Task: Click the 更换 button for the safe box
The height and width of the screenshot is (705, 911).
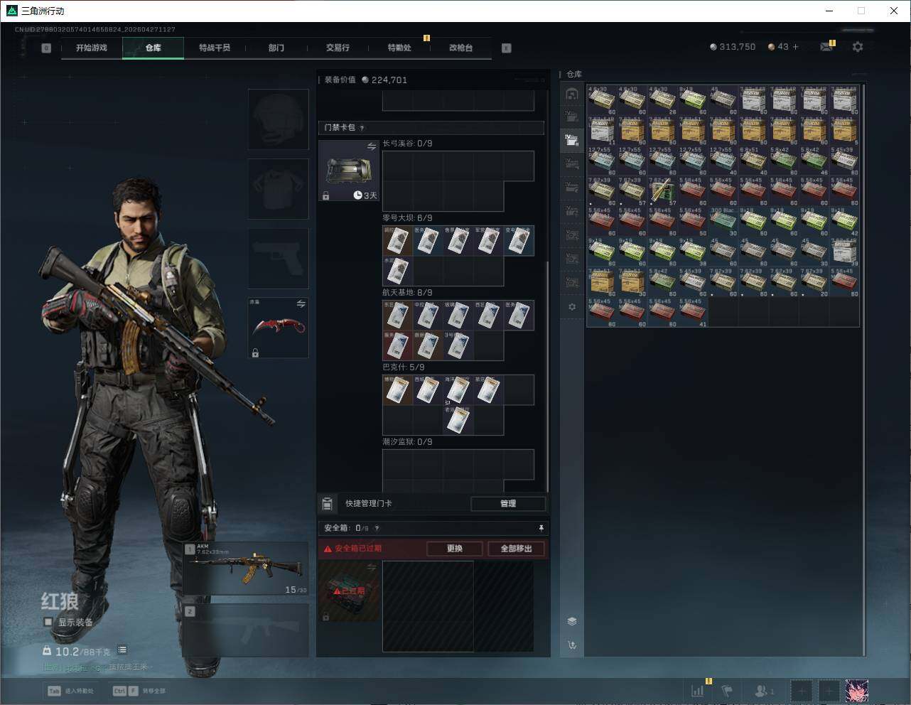Action: click(x=455, y=549)
